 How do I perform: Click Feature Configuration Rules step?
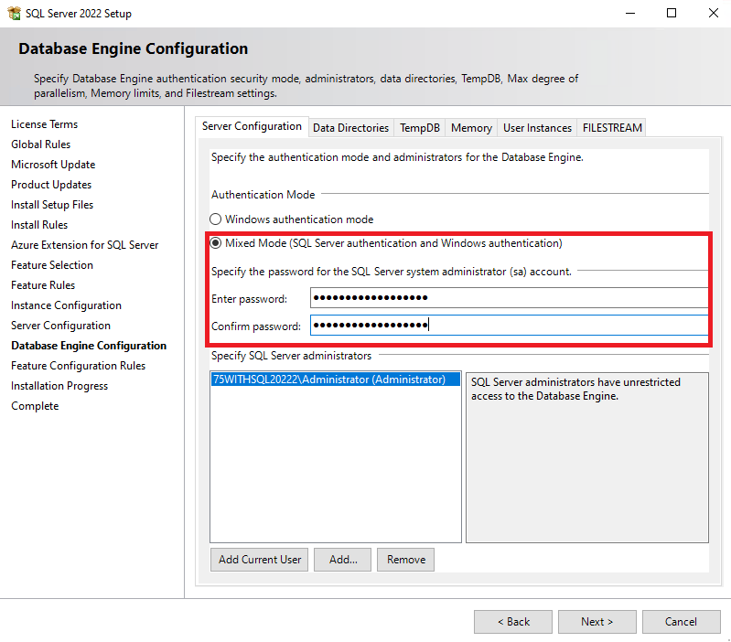coord(79,365)
